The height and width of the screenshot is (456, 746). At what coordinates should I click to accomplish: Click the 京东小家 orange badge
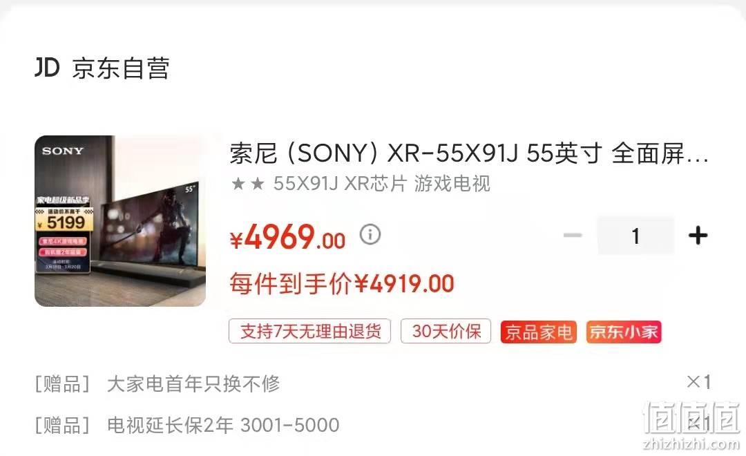tap(624, 332)
